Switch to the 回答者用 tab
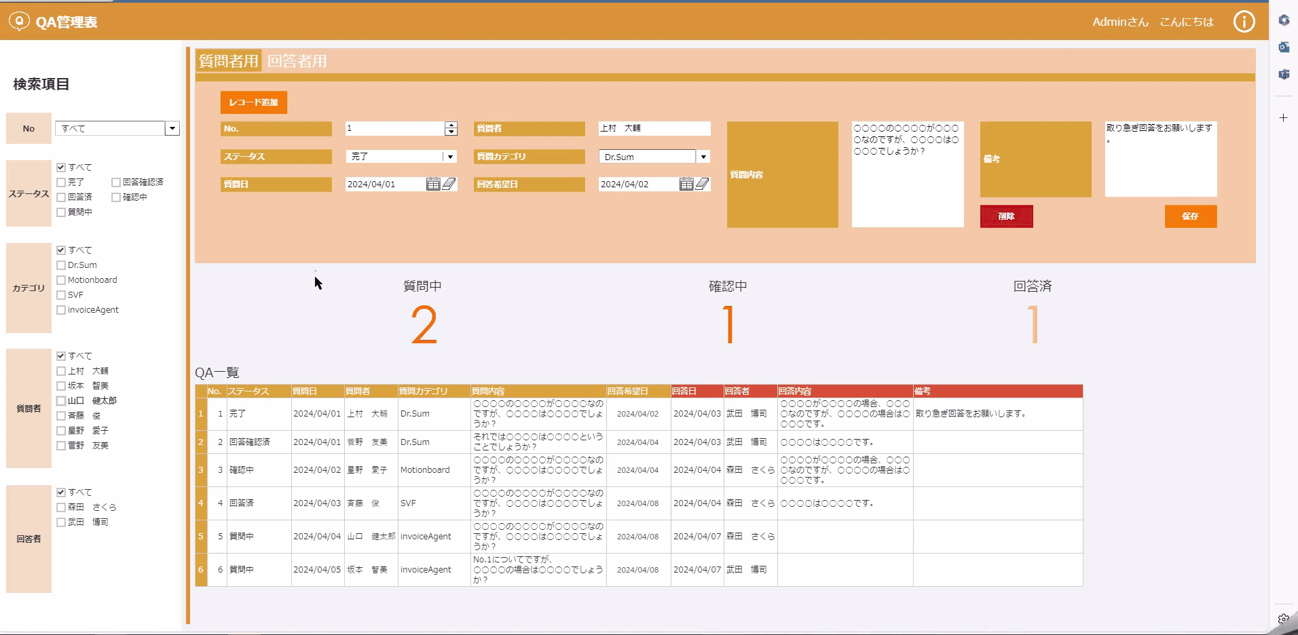This screenshot has height=635, width=1298. (295, 61)
